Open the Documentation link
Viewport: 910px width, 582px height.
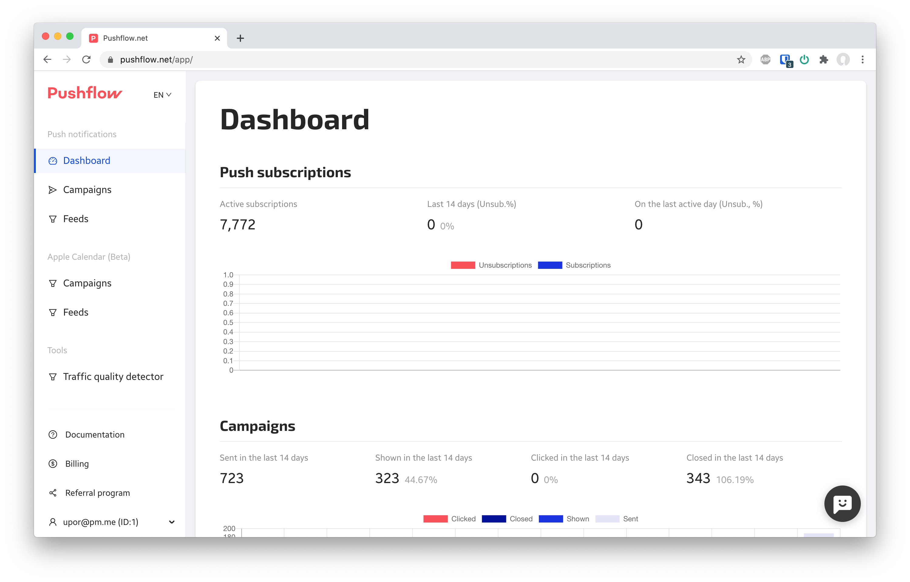tap(94, 435)
